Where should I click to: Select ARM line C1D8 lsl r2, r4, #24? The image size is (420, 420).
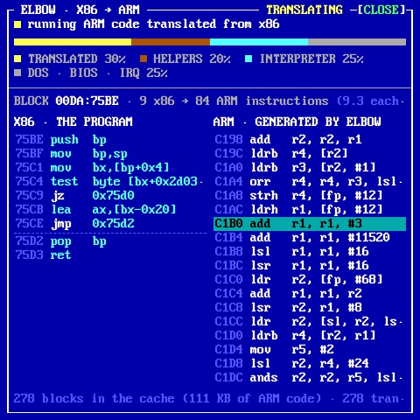(310, 363)
